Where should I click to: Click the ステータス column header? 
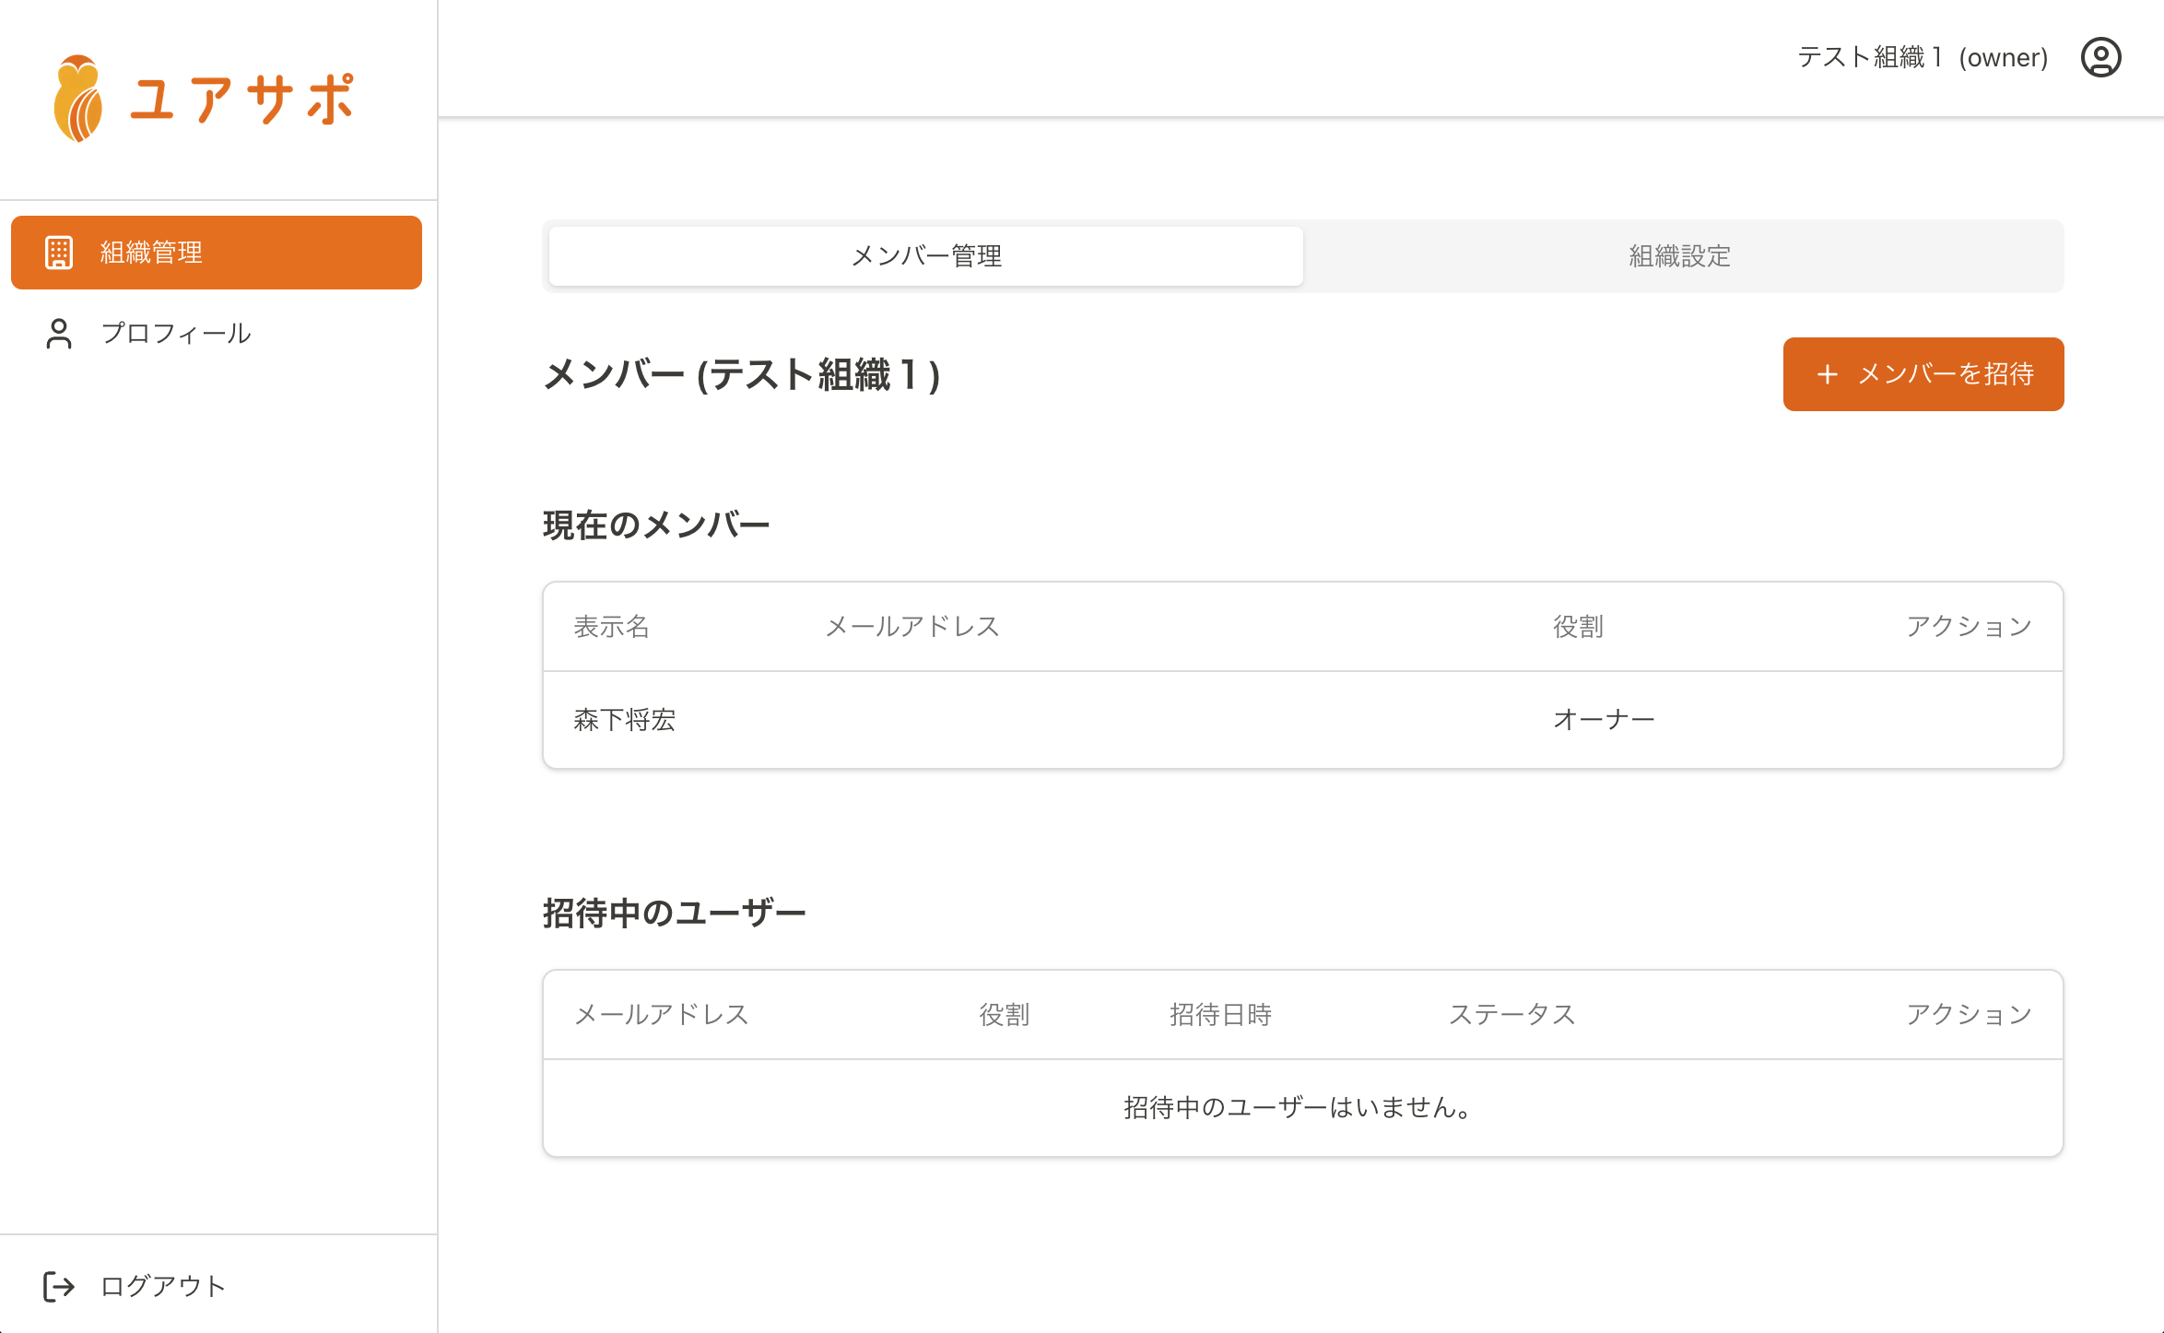(1511, 1015)
